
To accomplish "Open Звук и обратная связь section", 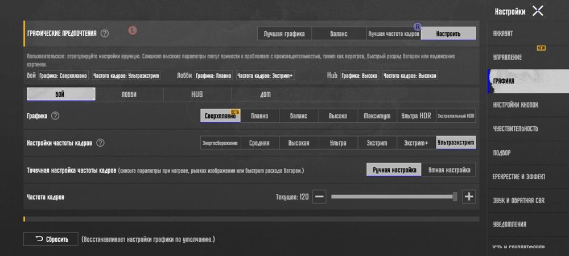I will coord(527,200).
